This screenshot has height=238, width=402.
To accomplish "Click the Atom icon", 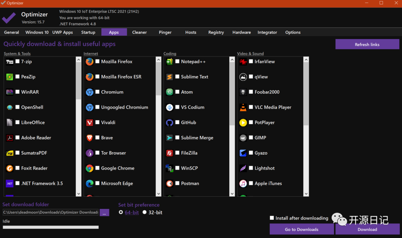I will 169,92.
